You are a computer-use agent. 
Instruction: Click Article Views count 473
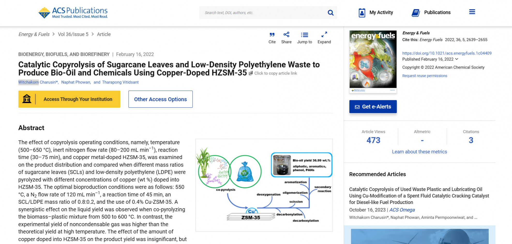coord(373,140)
